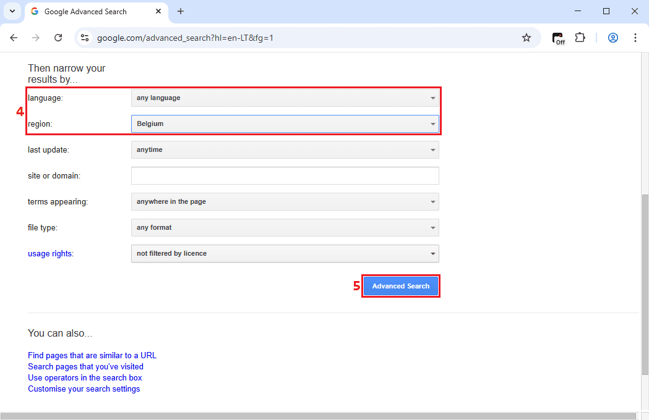Click the site or domain text field
This screenshot has height=420, width=649.
[285, 175]
